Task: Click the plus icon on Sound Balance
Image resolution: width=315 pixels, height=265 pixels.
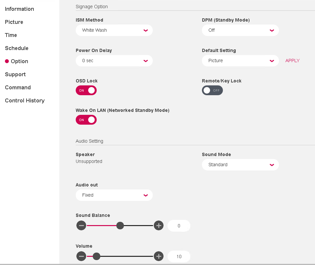Action: (x=158, y=225)
